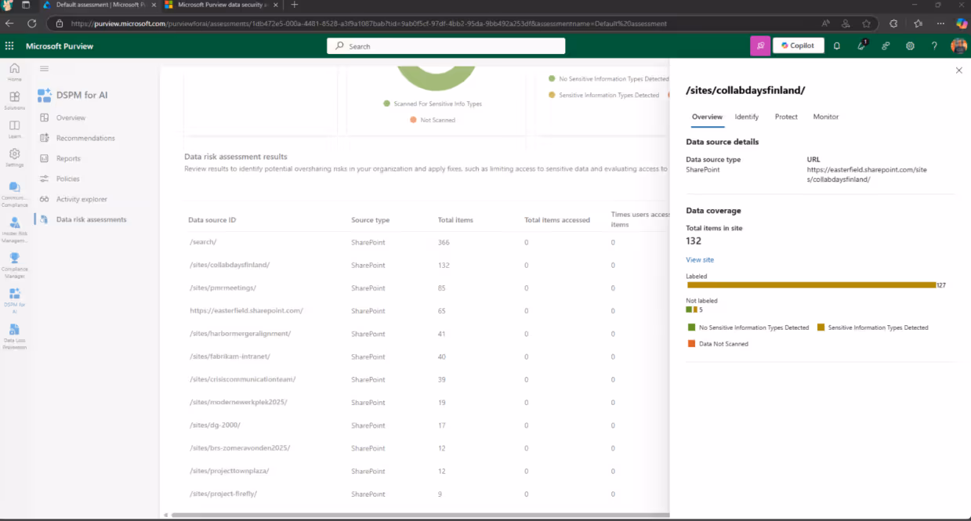
Task: Open the browser favorites list icon
Action: coord(918,24)
